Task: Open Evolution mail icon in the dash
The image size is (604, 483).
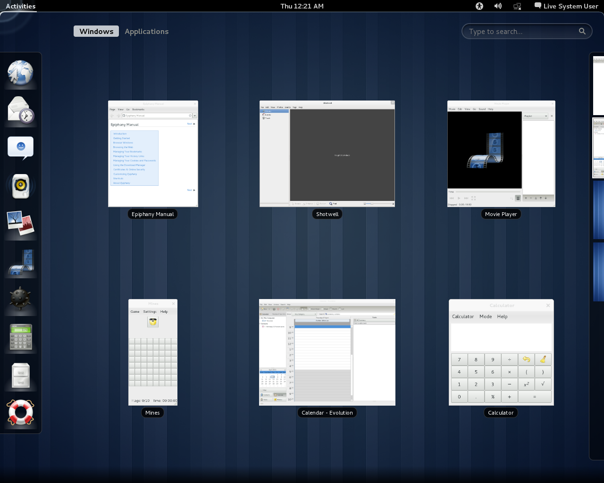Action: coord(21,110)
